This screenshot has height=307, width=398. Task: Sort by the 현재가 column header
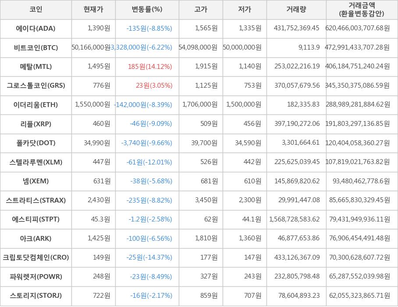tap(93, 9)
